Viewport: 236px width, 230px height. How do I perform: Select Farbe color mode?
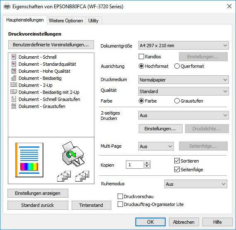coord(141,101)
